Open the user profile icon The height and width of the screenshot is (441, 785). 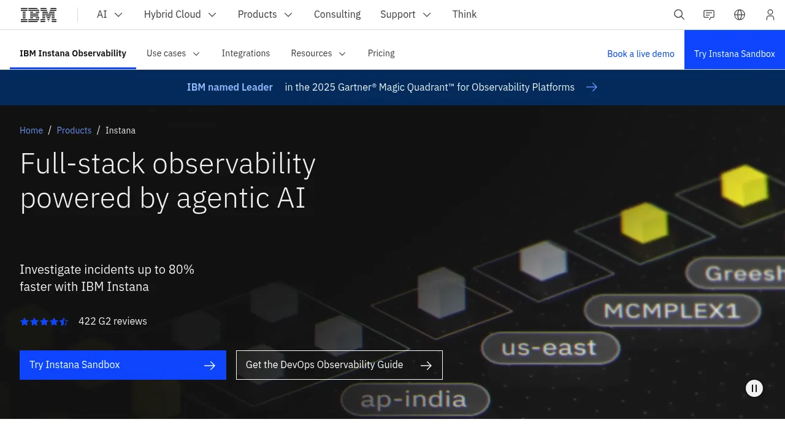point(770,15)
